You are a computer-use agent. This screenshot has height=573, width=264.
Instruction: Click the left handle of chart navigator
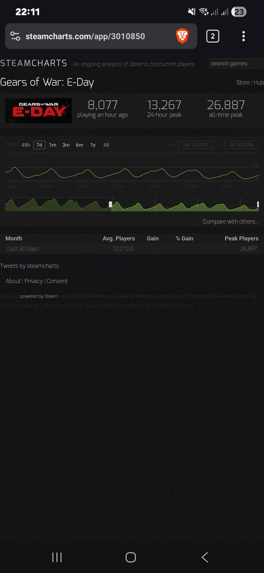[111, 204]
